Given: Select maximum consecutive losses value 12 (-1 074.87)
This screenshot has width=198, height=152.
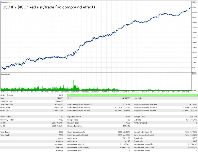Looking at the screenshot, I should [191, 144].
